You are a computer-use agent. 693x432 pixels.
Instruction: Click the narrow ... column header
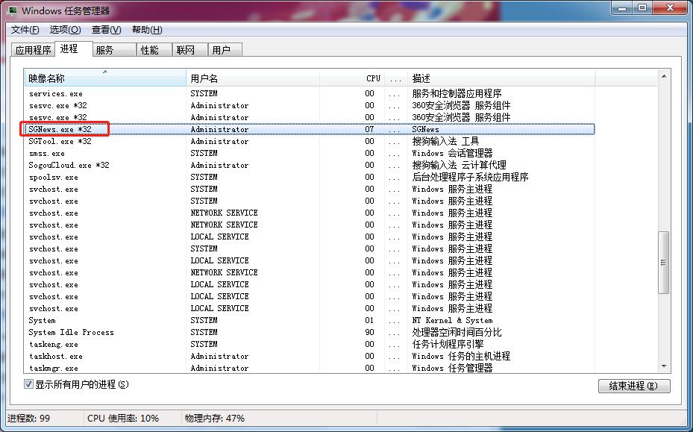[395, 78]
